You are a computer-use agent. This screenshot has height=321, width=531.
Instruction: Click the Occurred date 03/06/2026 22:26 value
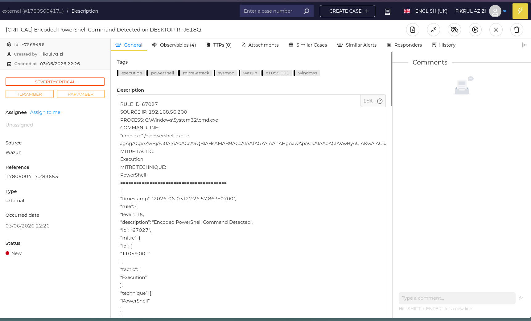pos(27,226)
